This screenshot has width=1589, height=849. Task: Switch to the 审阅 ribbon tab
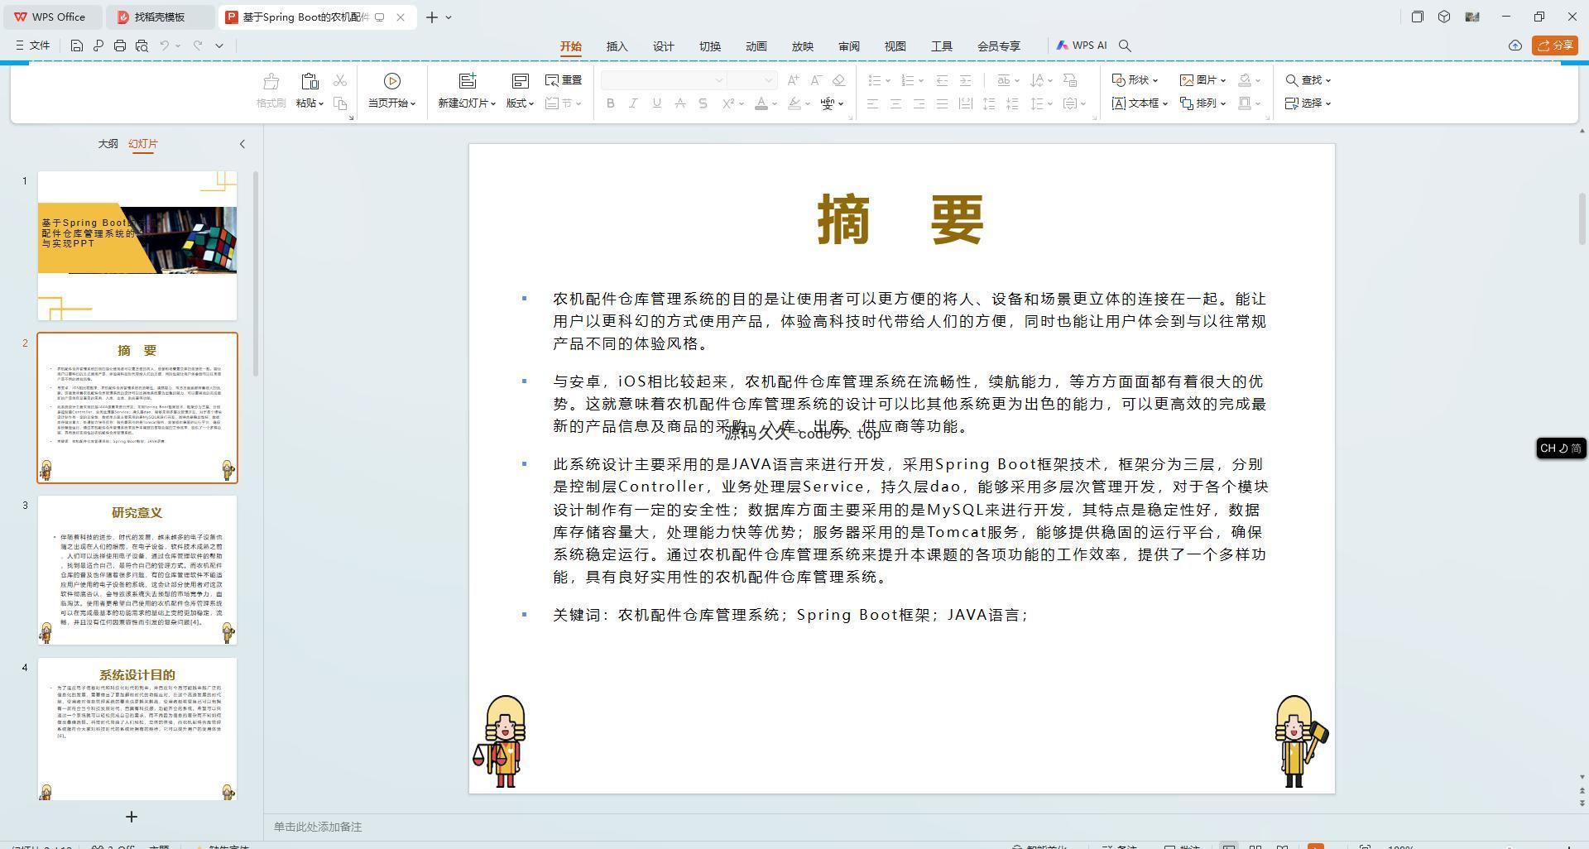[848, 46]
